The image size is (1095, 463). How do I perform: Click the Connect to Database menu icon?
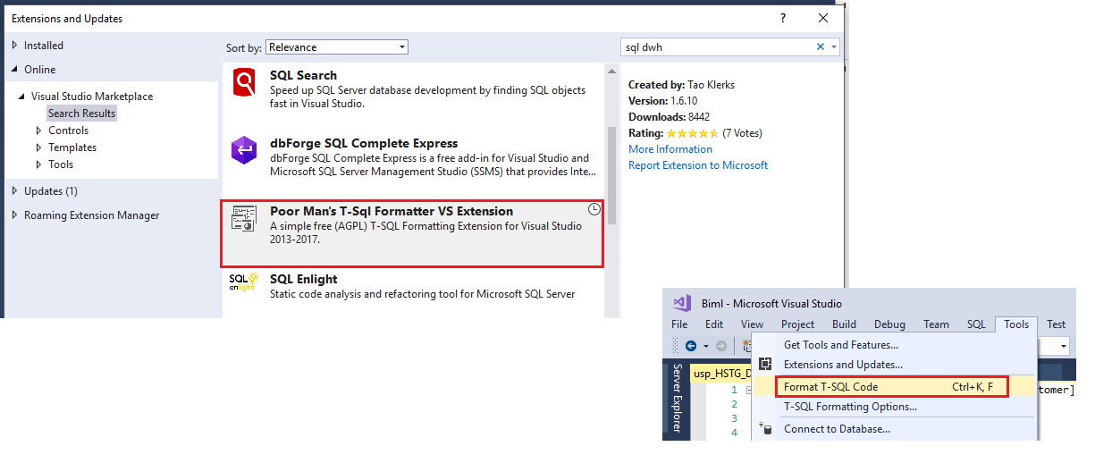point(765,429)
